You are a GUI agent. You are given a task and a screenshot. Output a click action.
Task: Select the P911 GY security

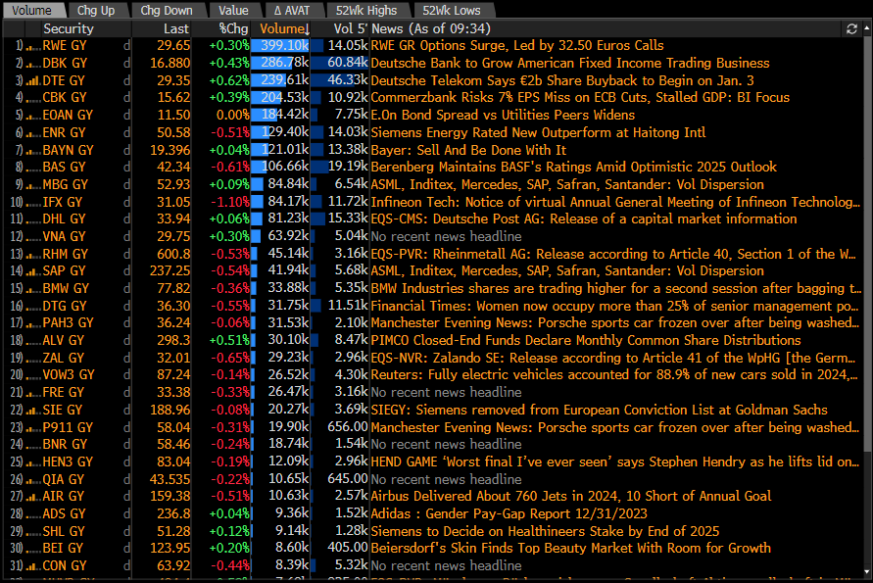click(68, 427)
